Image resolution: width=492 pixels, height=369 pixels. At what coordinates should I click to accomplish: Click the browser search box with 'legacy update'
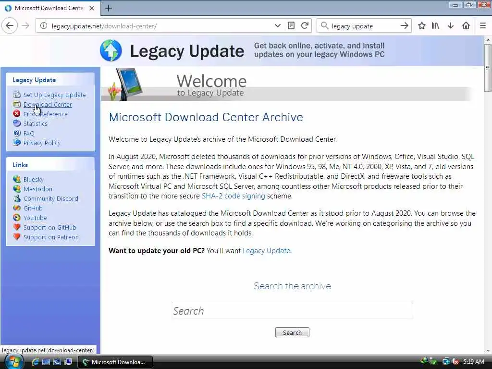coord(364,26)
